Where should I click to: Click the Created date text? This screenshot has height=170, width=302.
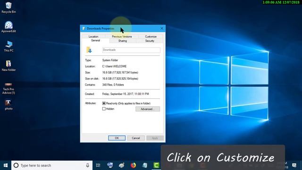click(x=126, y=94)
